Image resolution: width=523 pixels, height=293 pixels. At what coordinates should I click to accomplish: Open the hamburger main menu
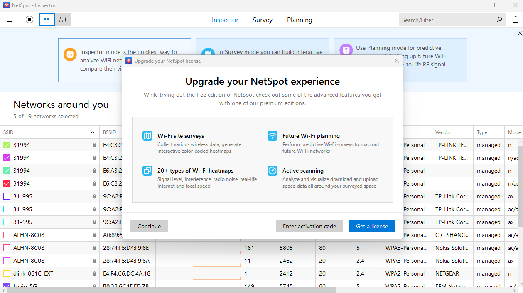10,20
